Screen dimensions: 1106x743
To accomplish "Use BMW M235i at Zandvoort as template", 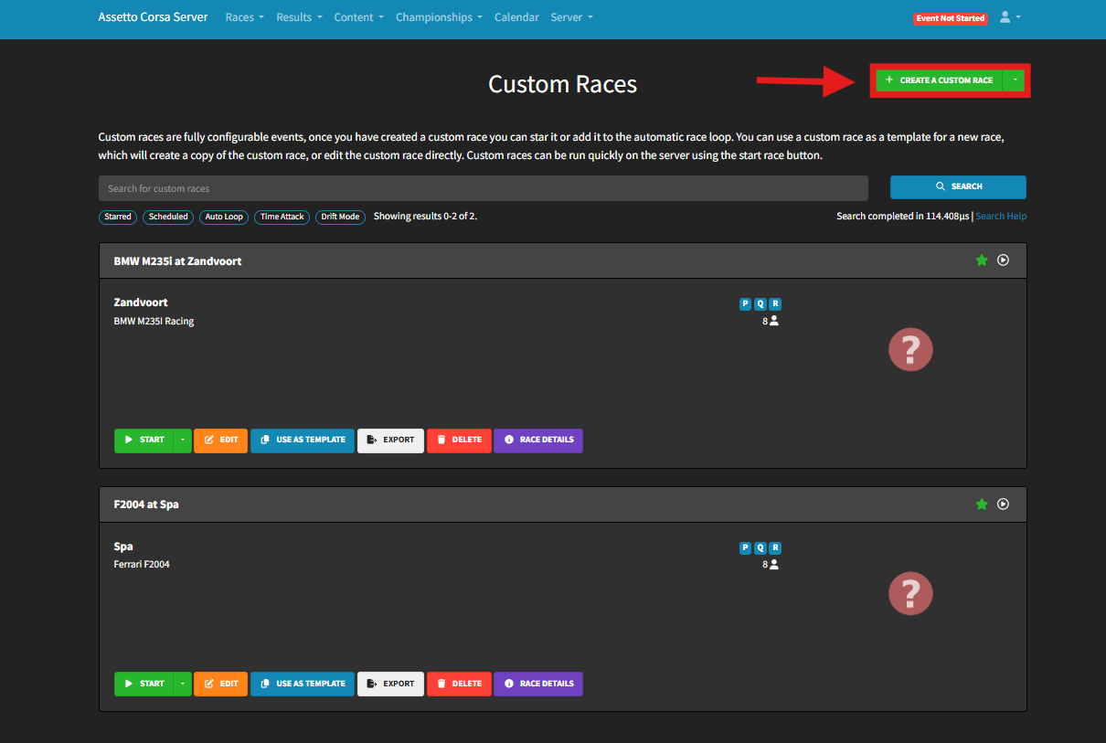I will click(x=303, y=440).
